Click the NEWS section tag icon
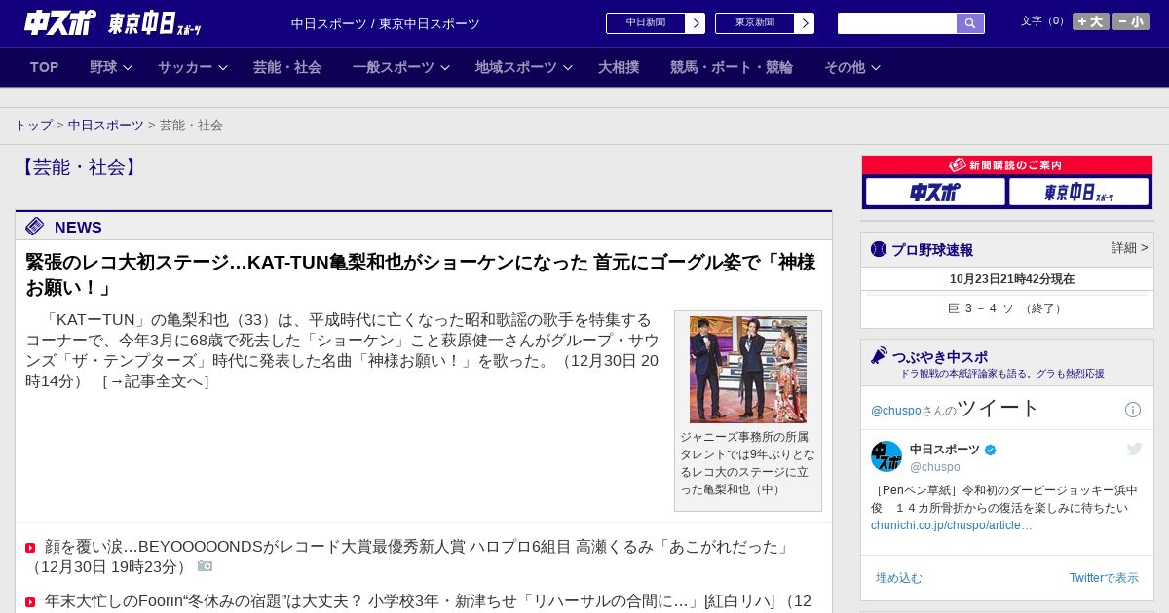The width and height of the screenshot is (1169, 613). tap(35, 227)
